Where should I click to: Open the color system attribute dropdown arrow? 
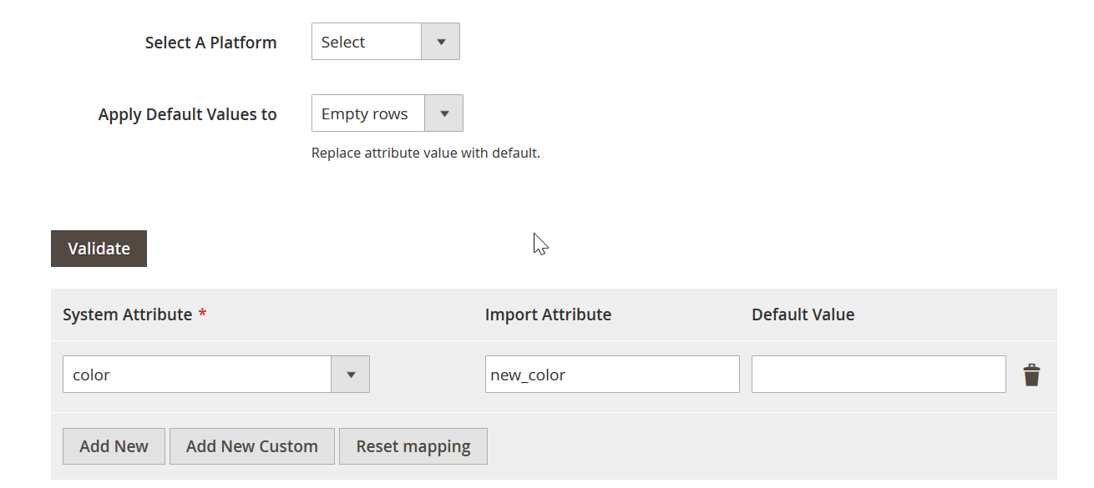[x=351, y=375]
